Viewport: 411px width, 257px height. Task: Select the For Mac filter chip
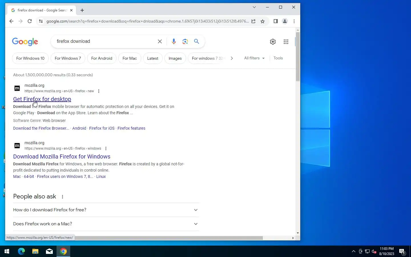tap(130, 58)
